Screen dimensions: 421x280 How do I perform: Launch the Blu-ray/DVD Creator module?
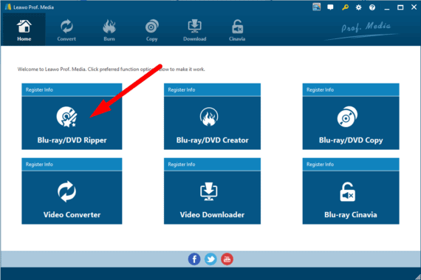coord(212,123)
